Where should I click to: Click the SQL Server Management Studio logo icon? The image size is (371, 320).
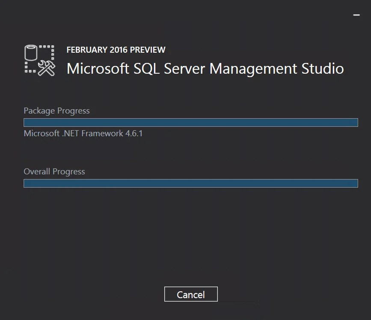pyautogui.click(x=40, y=60)
